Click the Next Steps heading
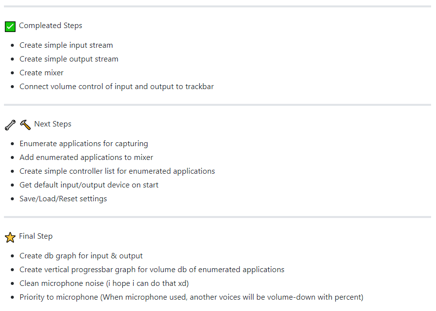This screenshot has width=436, height=311. pos(53,124)
